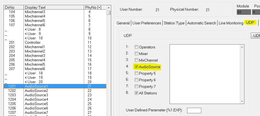The width and height of the screenshot is (260, 116).
Task: Click the station list scroll-up arrow
Action: click(109, 8)
